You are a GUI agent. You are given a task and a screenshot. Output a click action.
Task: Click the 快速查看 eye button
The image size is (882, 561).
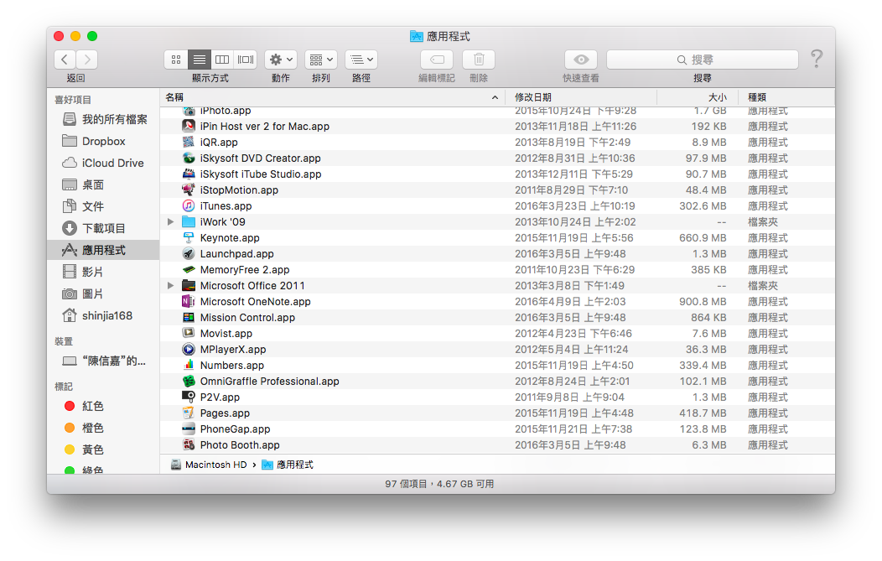click(581, 60)
